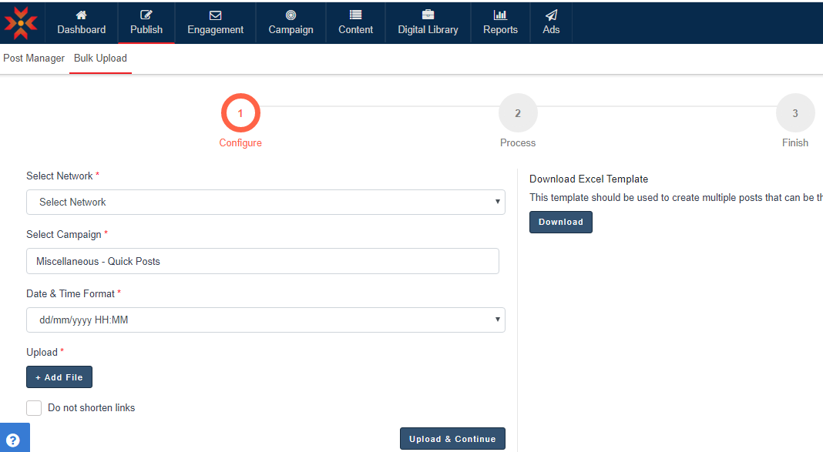The width and height of the screenshot is (823, 452).
Task: Expand the Select Network dropdown
Action: (266, 202)
